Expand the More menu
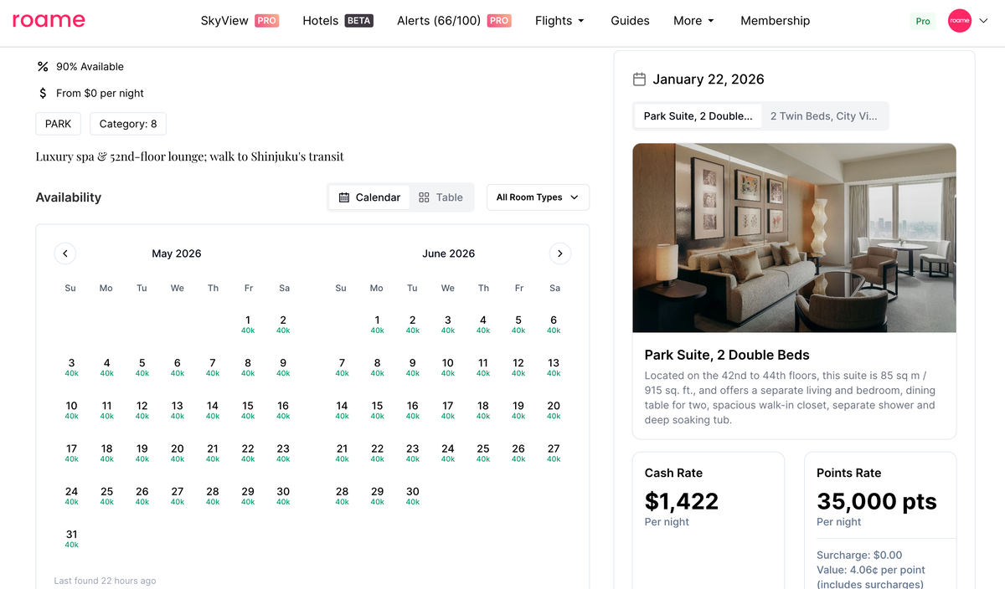 click(x=693, y=21)
